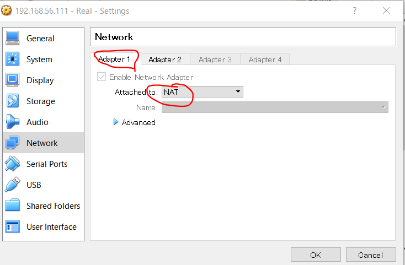
Task: Expand the Advanced section
Action: [116, 122]
